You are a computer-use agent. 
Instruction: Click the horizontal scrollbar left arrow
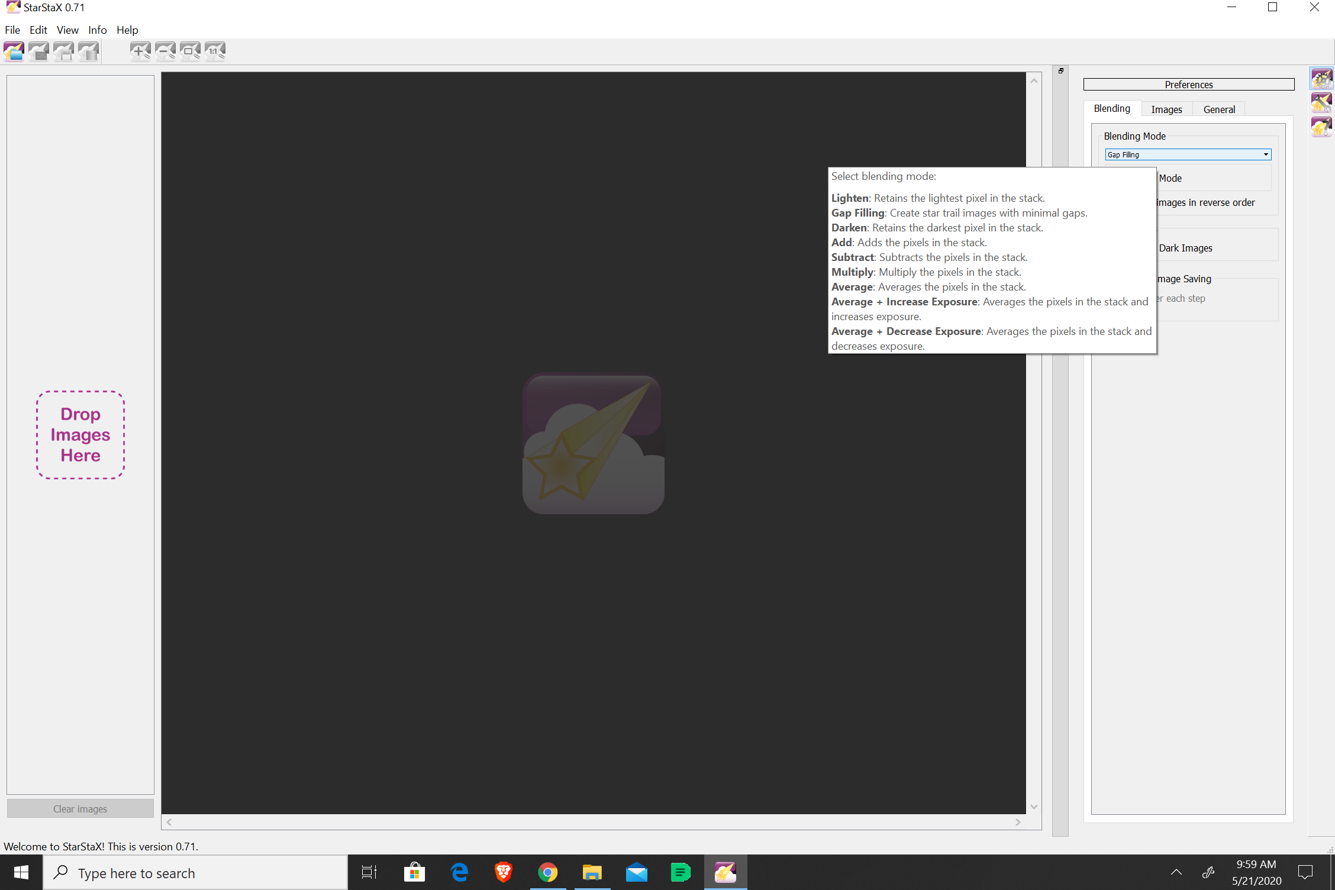(x=169, y=822)
